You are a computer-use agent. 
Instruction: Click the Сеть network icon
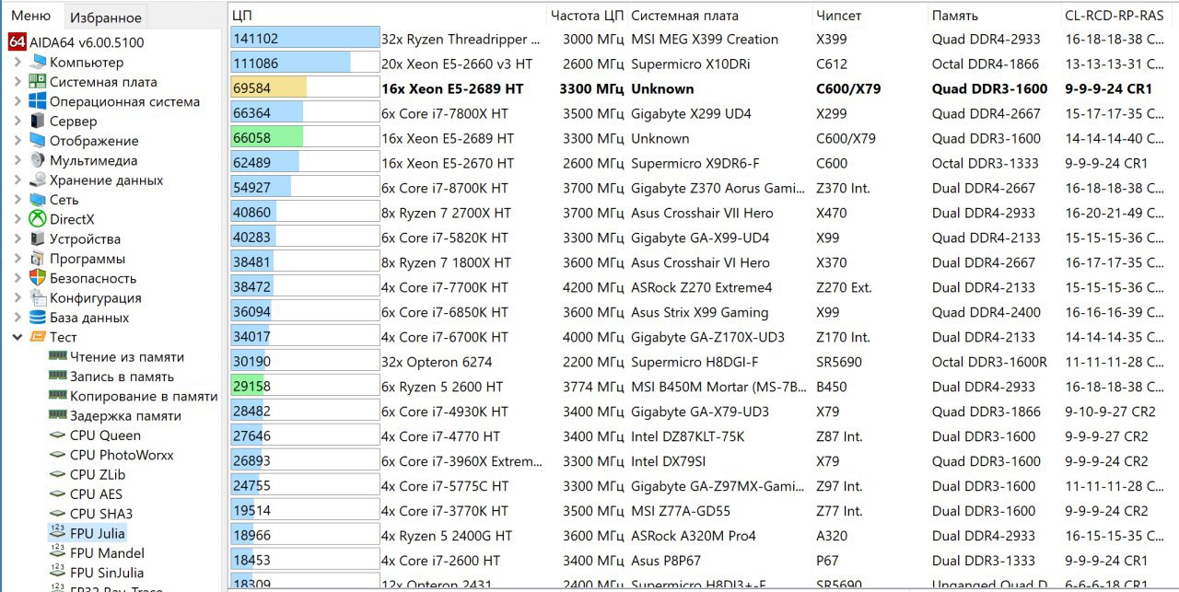[37, 200]
